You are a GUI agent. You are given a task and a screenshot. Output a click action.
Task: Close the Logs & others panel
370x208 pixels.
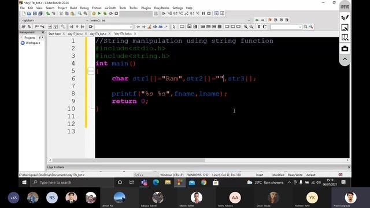(349, 168)
